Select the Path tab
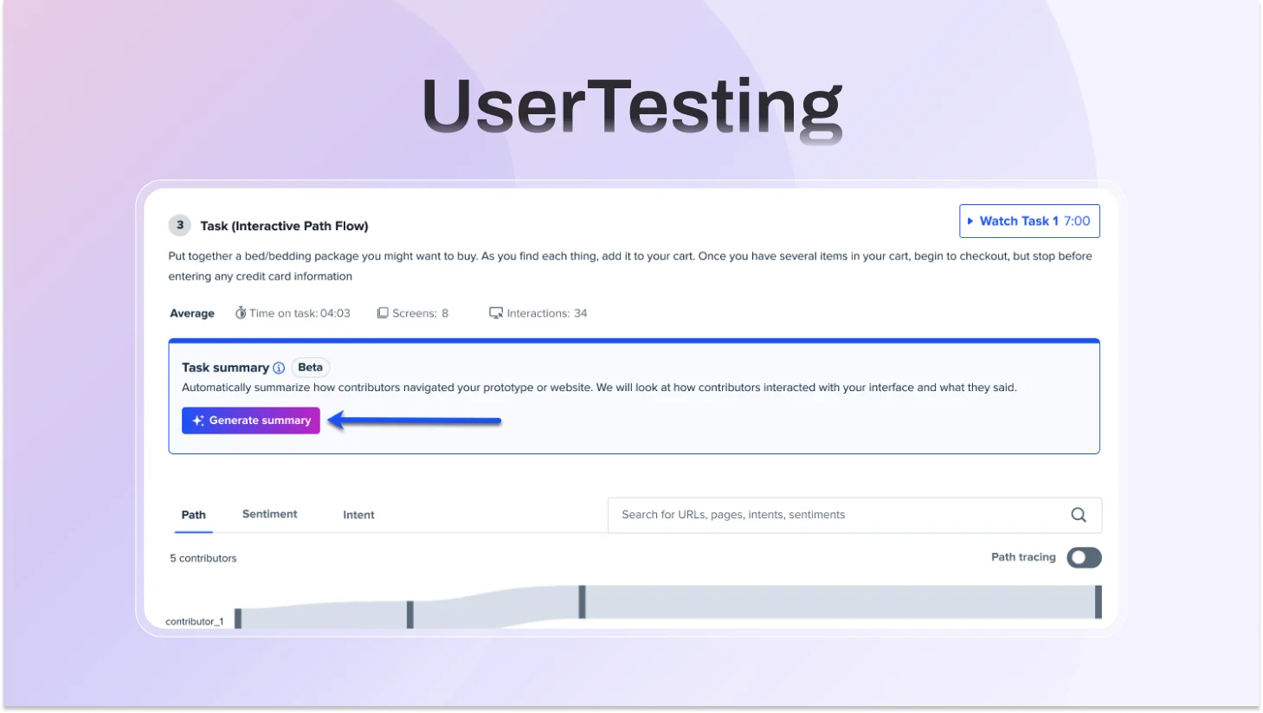The image size is (1263, 713). pos(194,515)
